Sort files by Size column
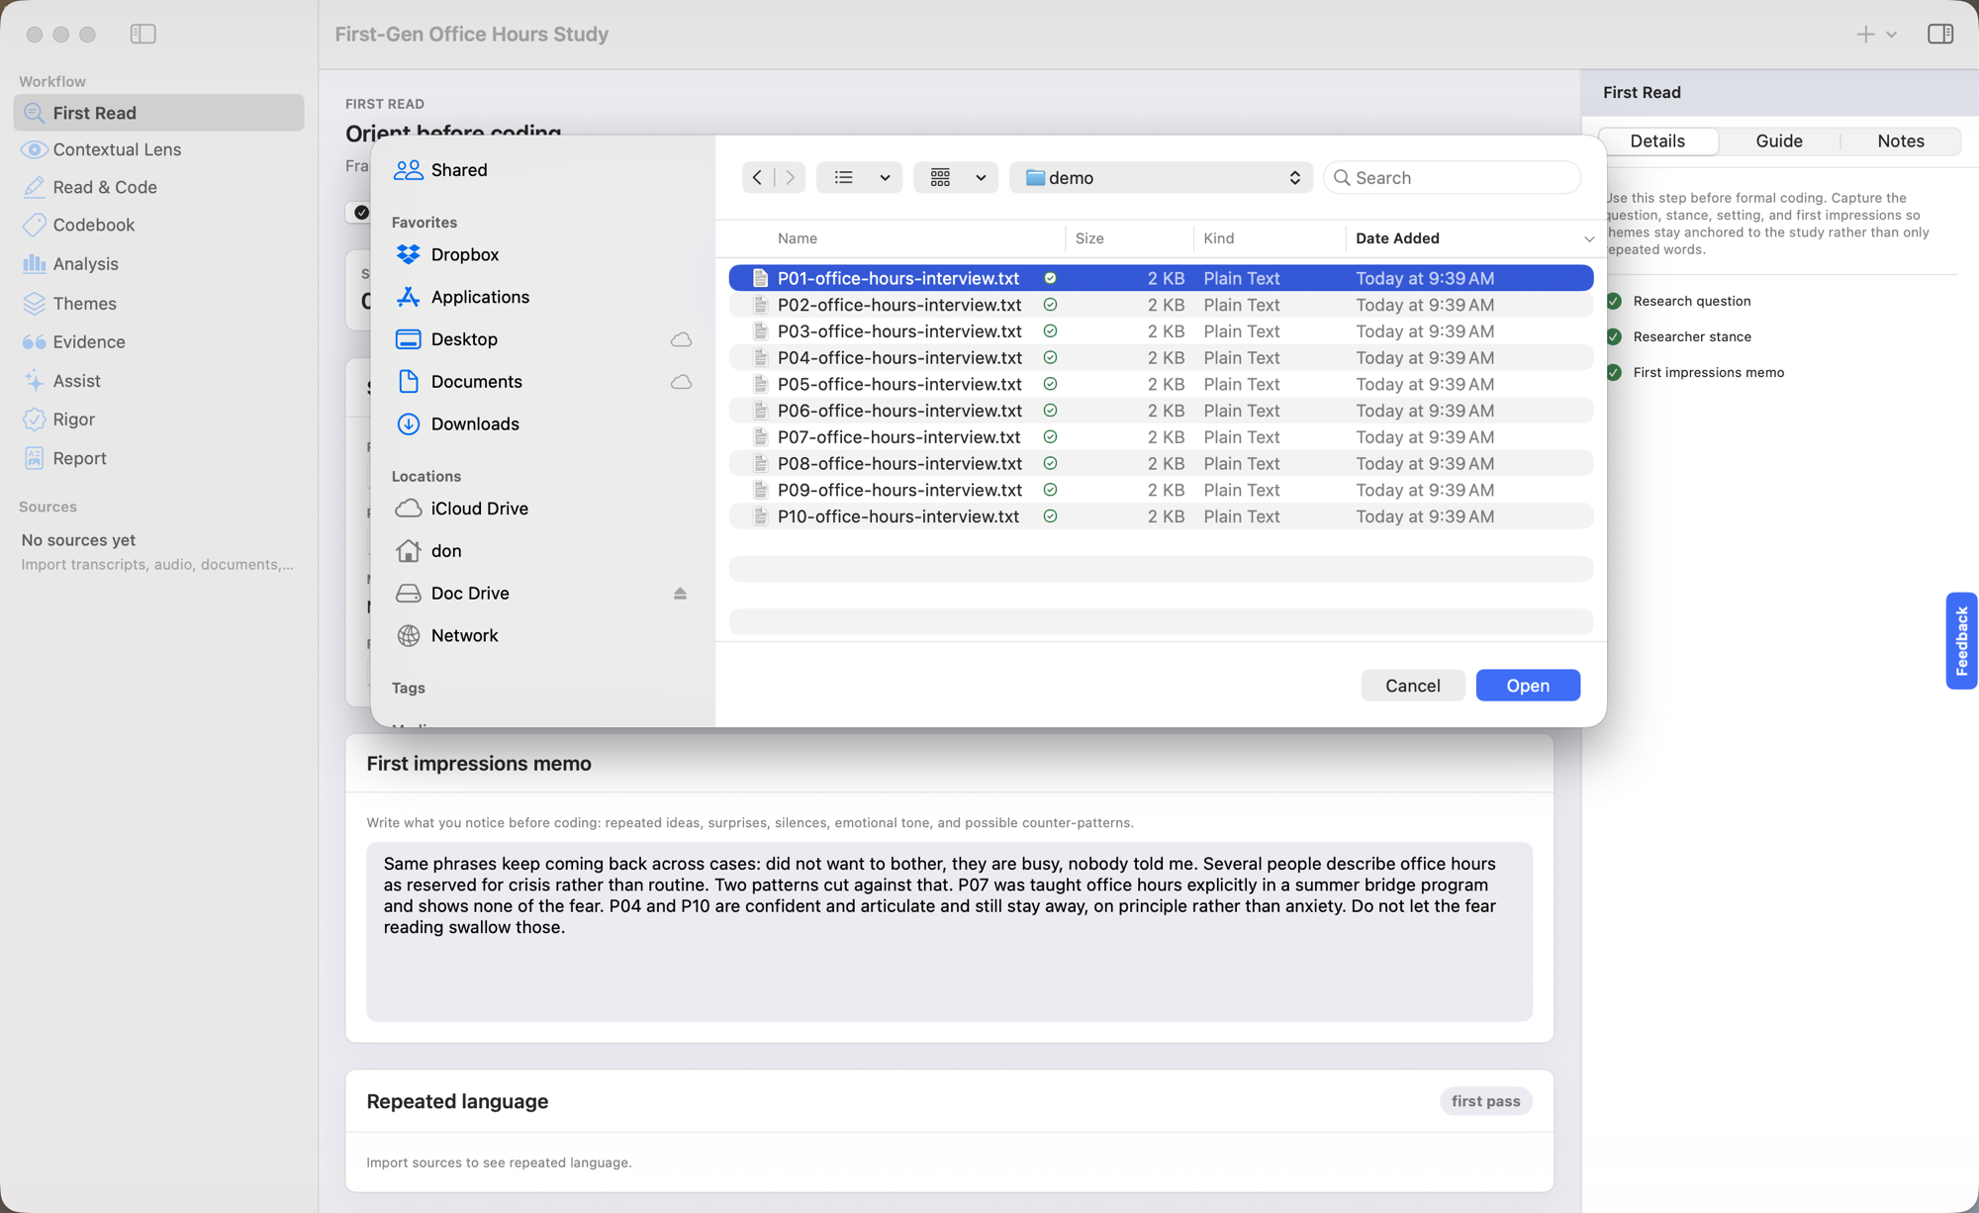This screenshot has width=1979, height=1213. point(1089,238)
